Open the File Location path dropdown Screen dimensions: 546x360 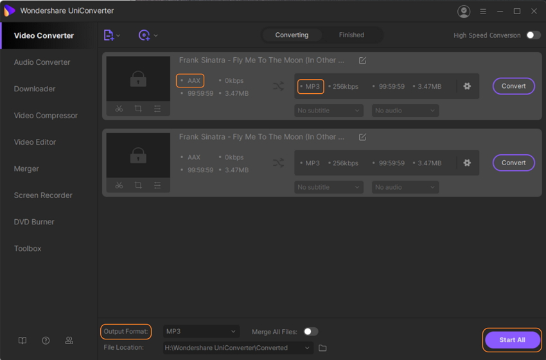click(x=238, y=348)
